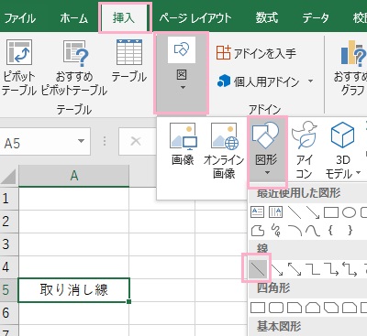Select the curve shape in recent shapes
Viewport: 367px width, 336px height.
point(313,231)
